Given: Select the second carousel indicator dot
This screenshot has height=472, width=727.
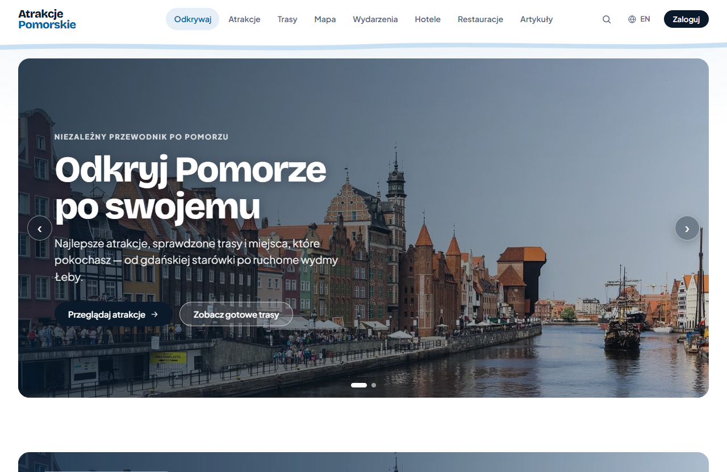Looking at the screenshot, I should coord(374,385).
